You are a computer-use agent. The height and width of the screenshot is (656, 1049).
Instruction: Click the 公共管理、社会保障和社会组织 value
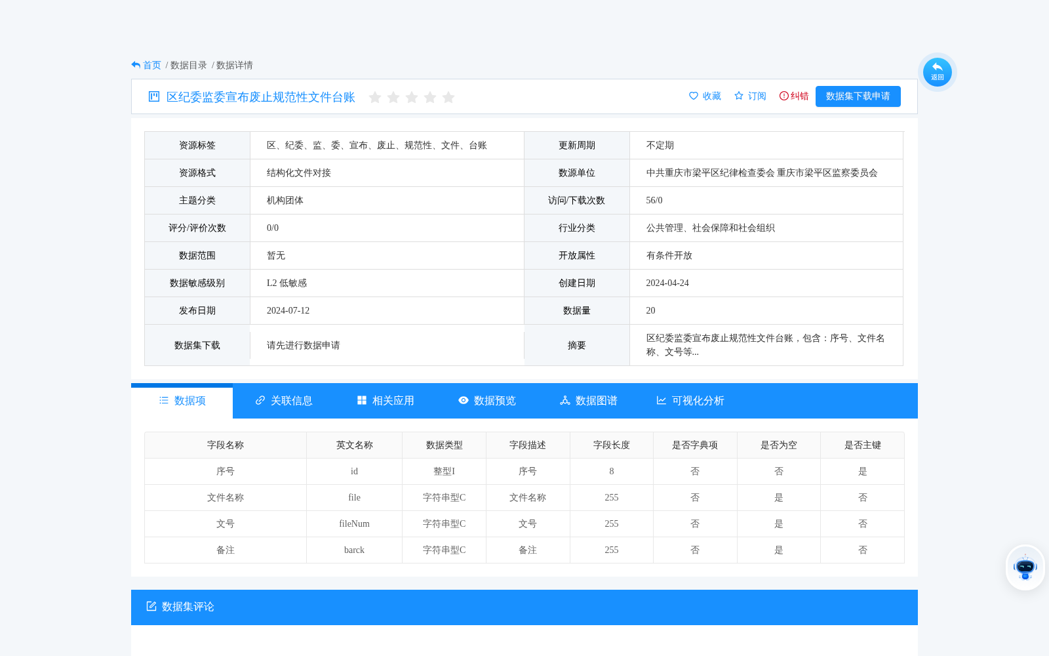[711, 228]
